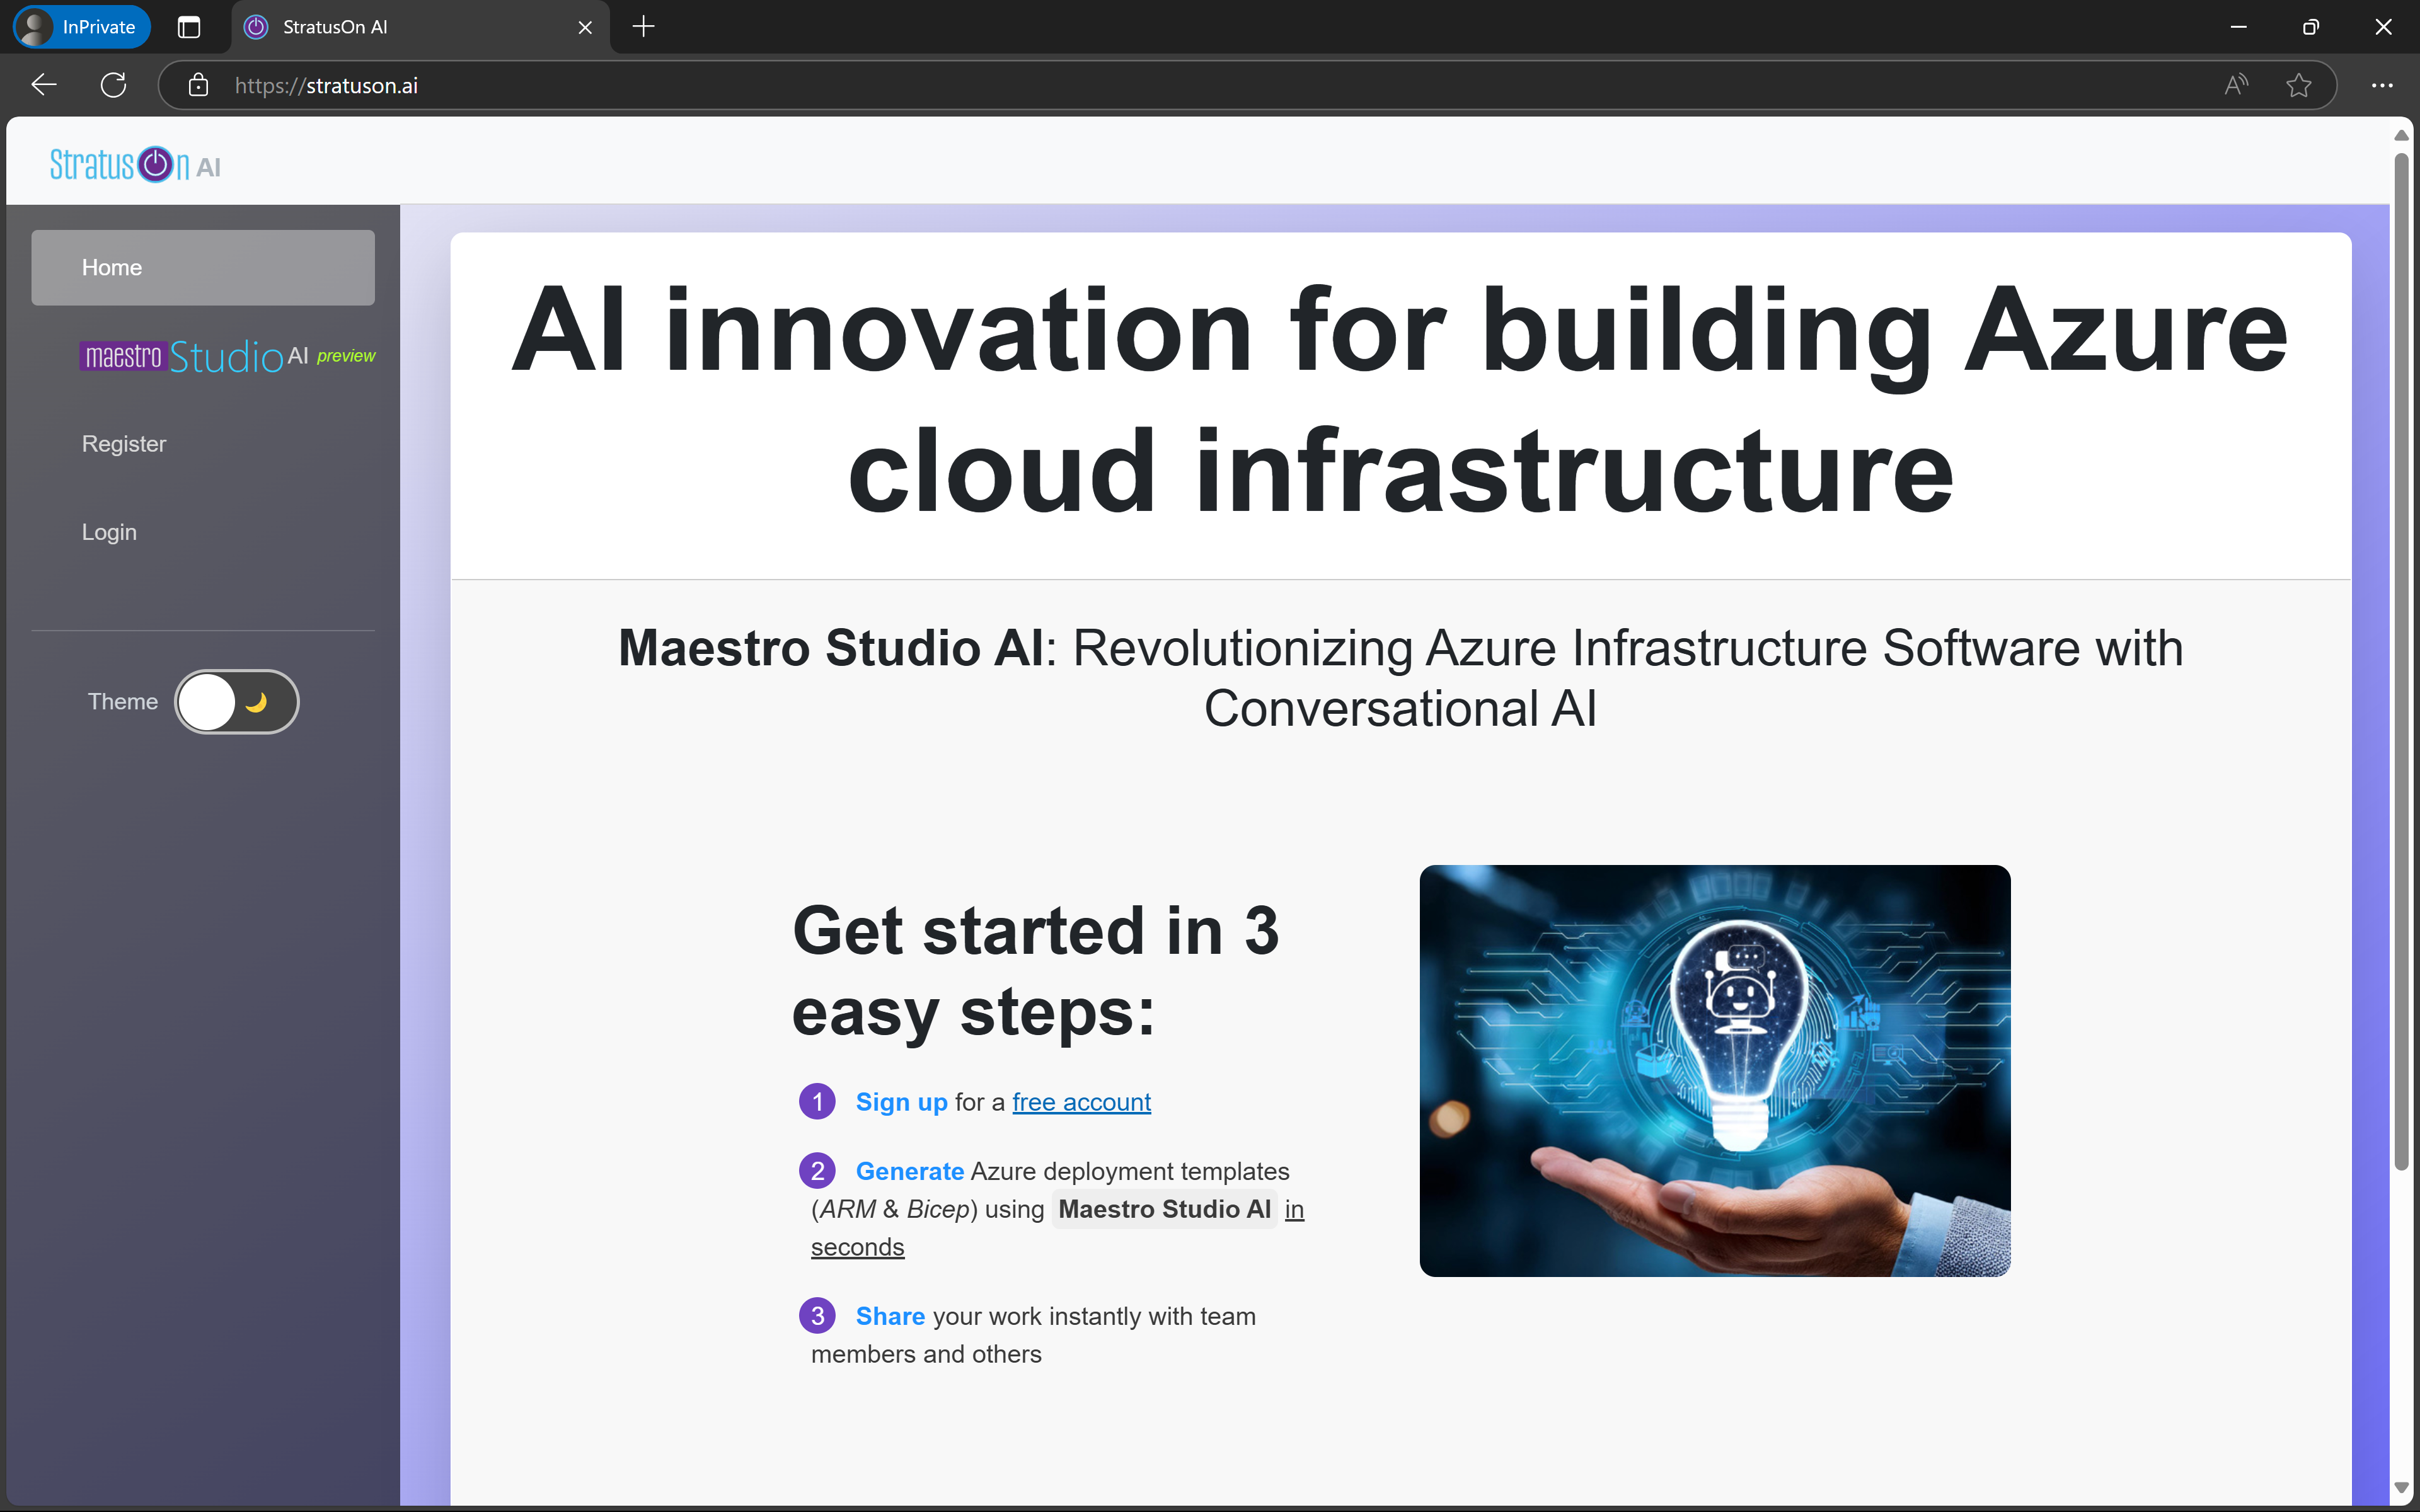Screen dimensions: 2420x1512
Task: Click the lightbulb robot hero image
Action: 1714,1070
